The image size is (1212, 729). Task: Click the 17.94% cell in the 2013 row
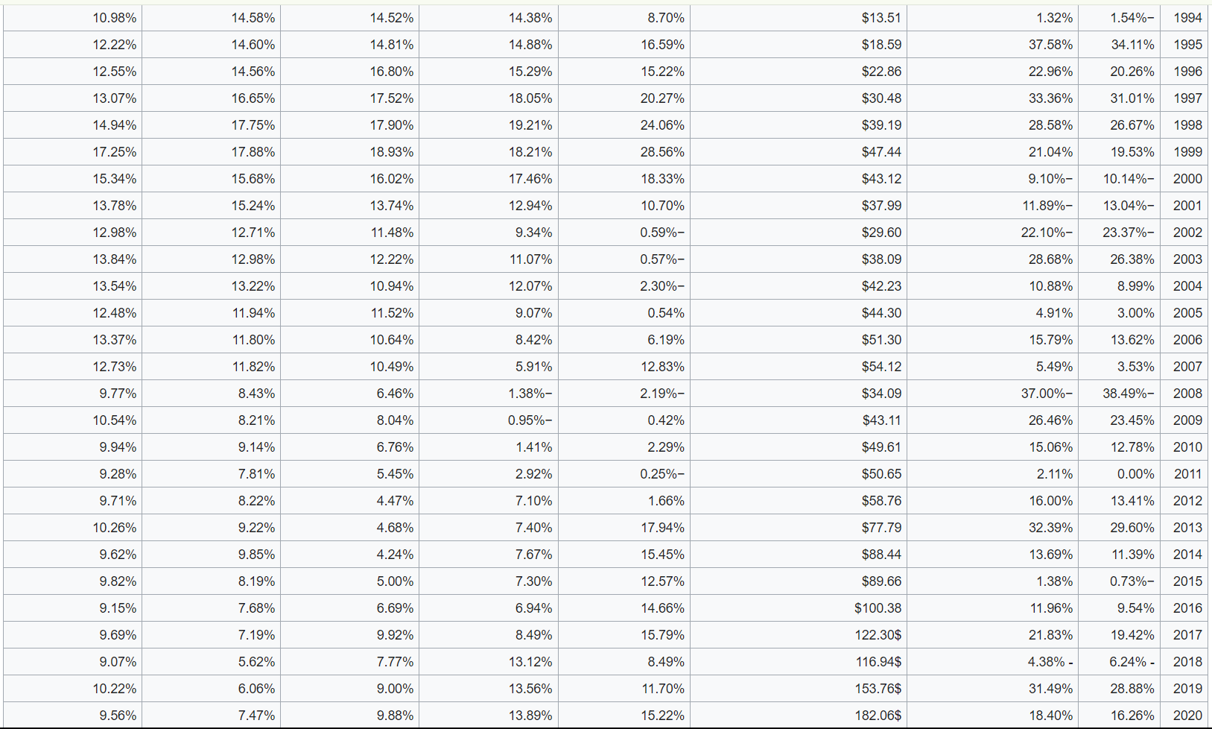coord(662,528)
